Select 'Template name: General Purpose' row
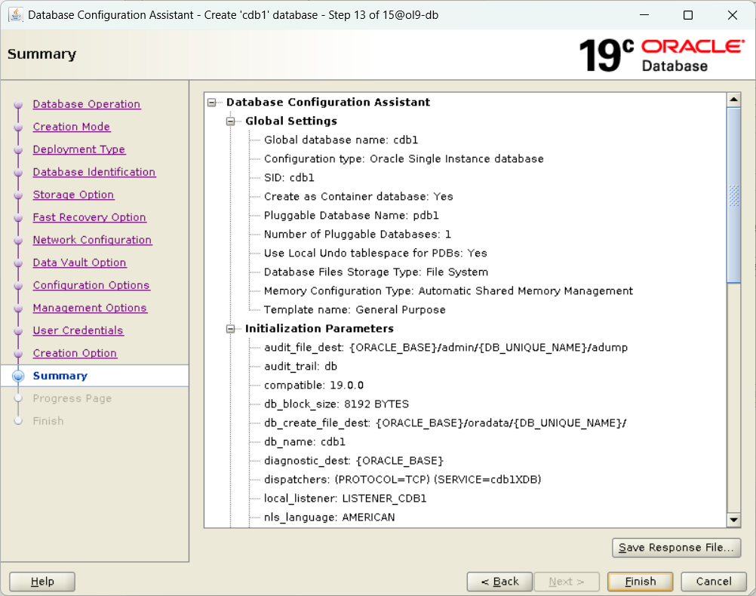The image size is (756, 596). [355, 309]
